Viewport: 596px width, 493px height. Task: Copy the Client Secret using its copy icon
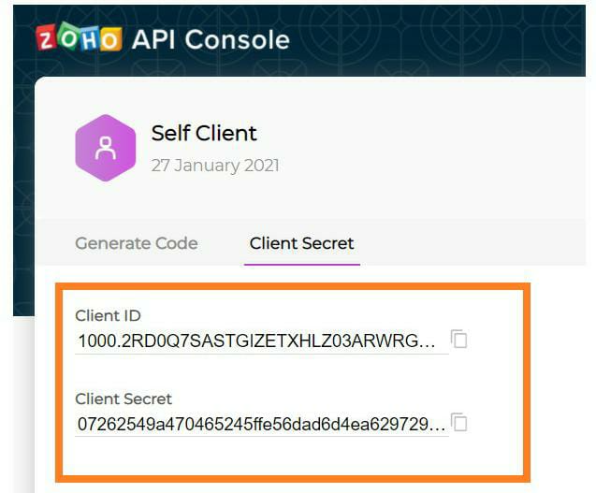tap(458, 423)
